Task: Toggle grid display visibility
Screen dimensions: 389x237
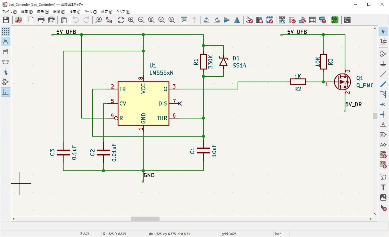Action: pos(6,31)
